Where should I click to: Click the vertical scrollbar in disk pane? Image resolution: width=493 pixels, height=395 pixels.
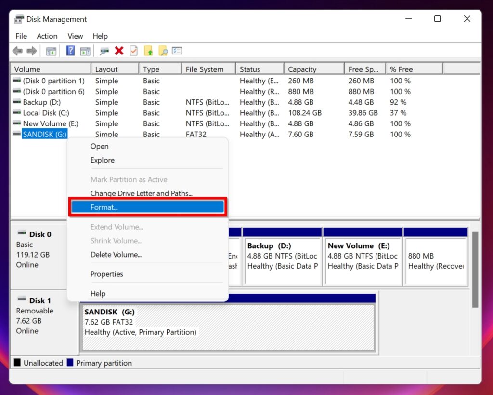[475, 270]
